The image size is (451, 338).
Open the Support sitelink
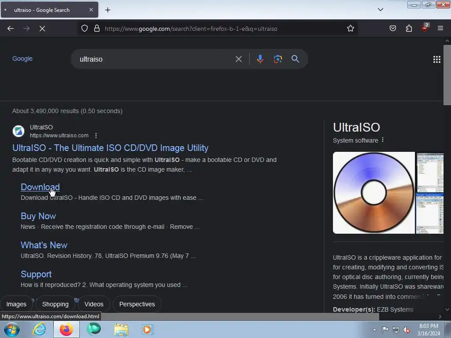click(36, 274)
